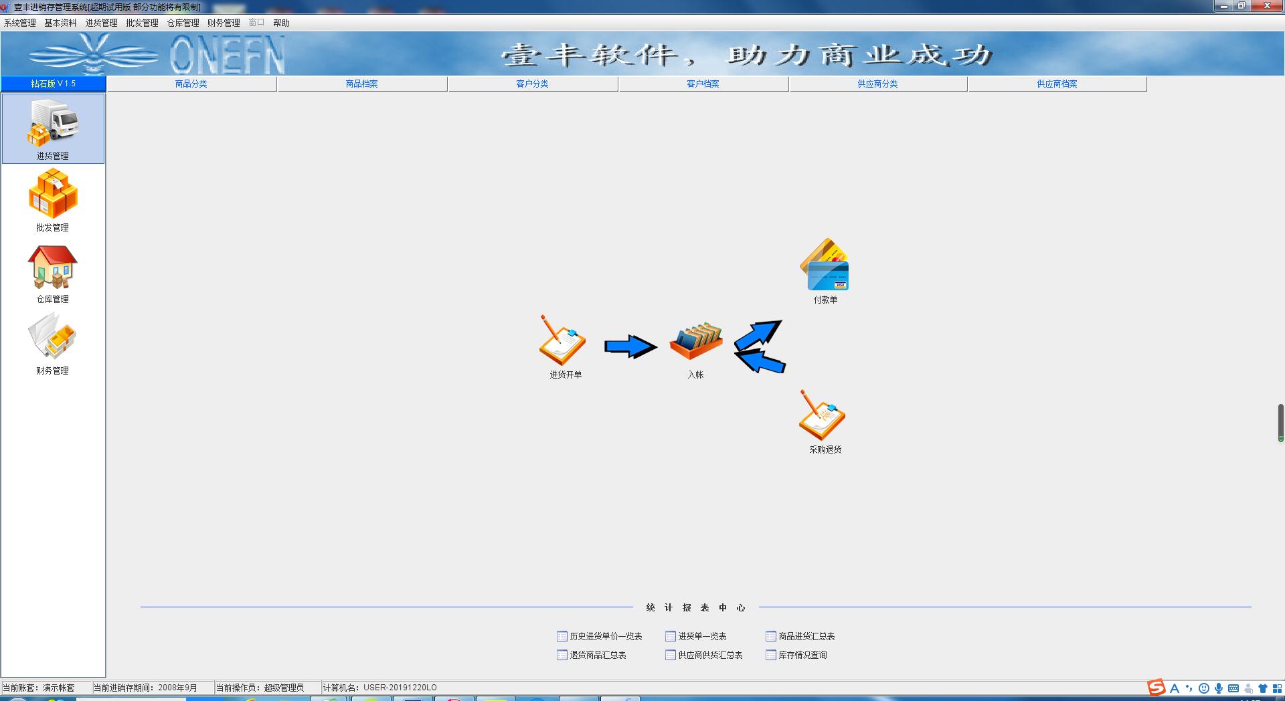Image resolution: width=1285 pixels, height=701 pixels.
Task: Open the 财务管理 icon in sidebar
Action: 53,343
